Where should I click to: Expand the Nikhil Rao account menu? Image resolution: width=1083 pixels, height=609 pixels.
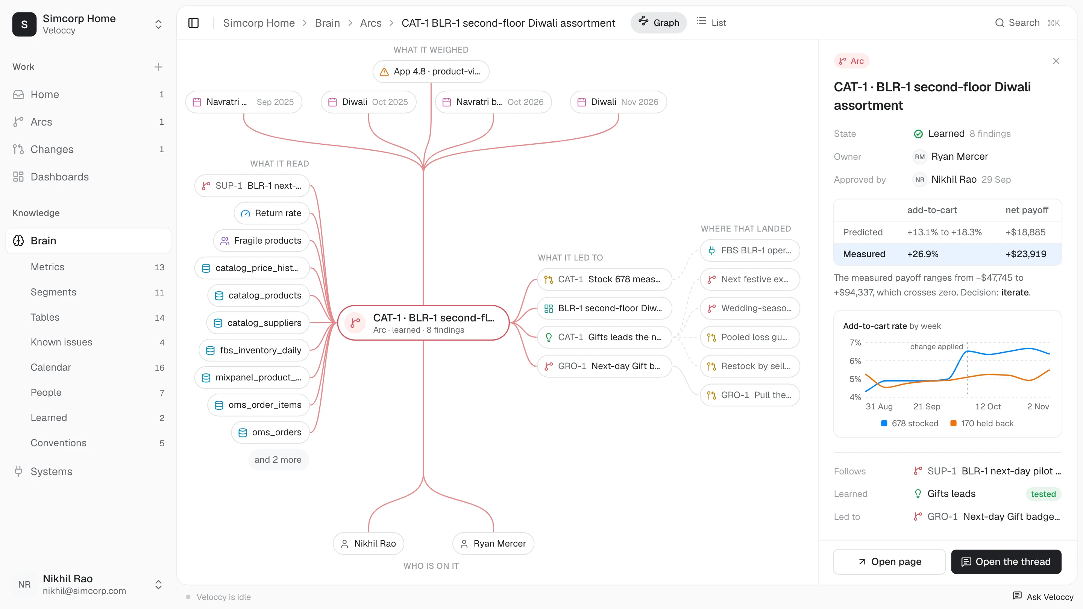(158, 584)
